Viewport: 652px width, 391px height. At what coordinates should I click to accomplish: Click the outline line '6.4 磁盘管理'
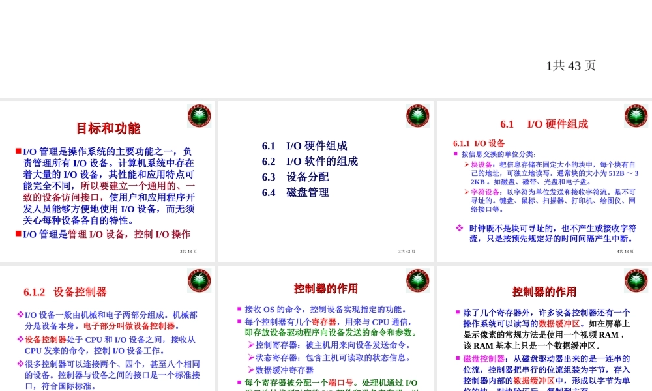295,192
